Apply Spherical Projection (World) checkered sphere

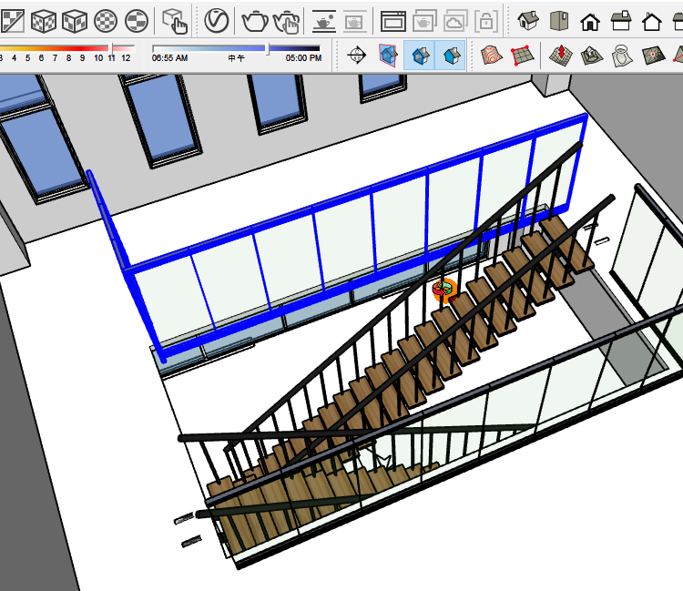[x=106, y=21]
